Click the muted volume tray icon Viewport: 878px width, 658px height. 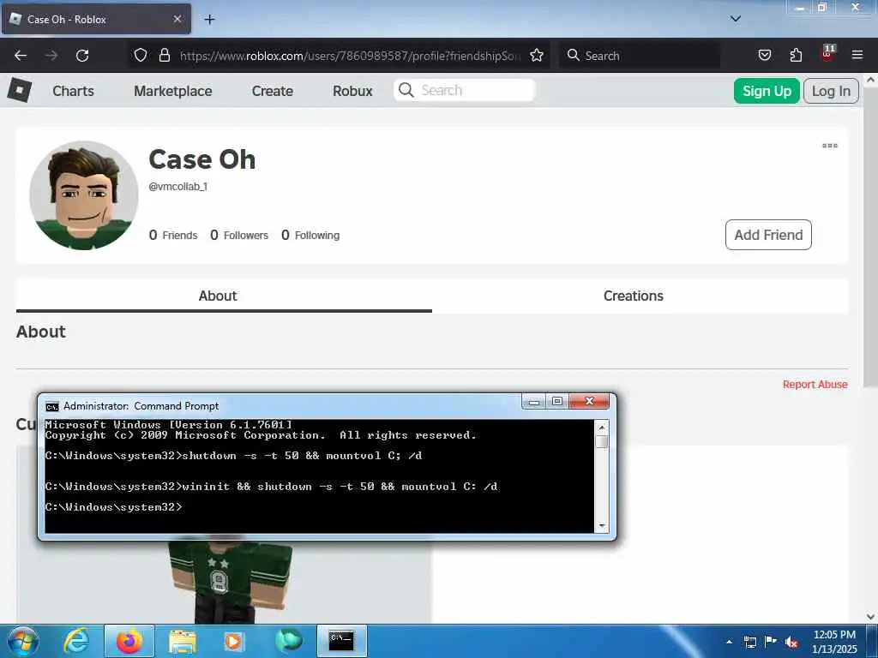tap(791, 642)
